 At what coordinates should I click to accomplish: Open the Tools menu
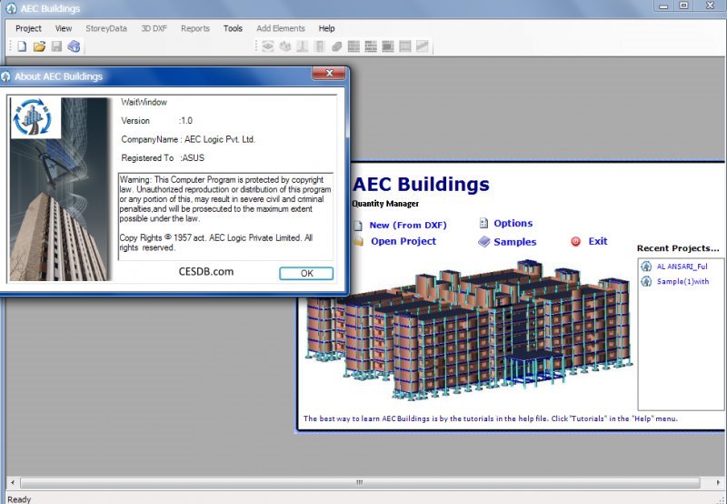(x=233, y=28)
